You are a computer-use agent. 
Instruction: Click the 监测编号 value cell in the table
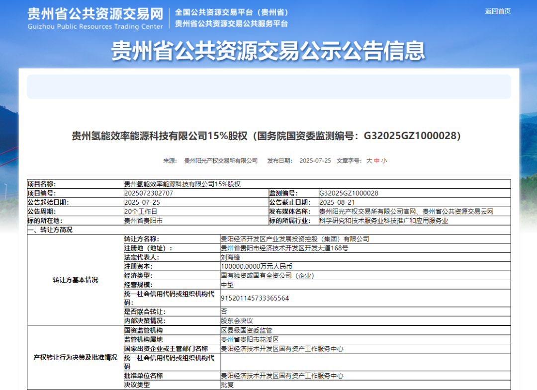[x=415, y=193]
